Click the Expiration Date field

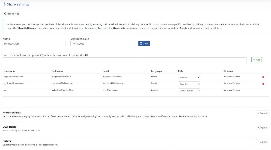coord(102,44)
